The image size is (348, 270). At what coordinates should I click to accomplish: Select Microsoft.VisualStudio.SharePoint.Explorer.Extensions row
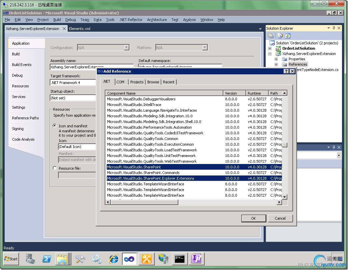[194, 178]
